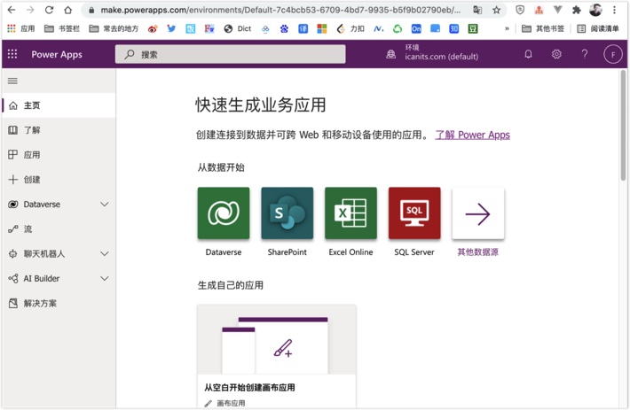Open the blank canvas app thumbnail
630x410 pixels.
pyautogui.click(x=277, y=339)
